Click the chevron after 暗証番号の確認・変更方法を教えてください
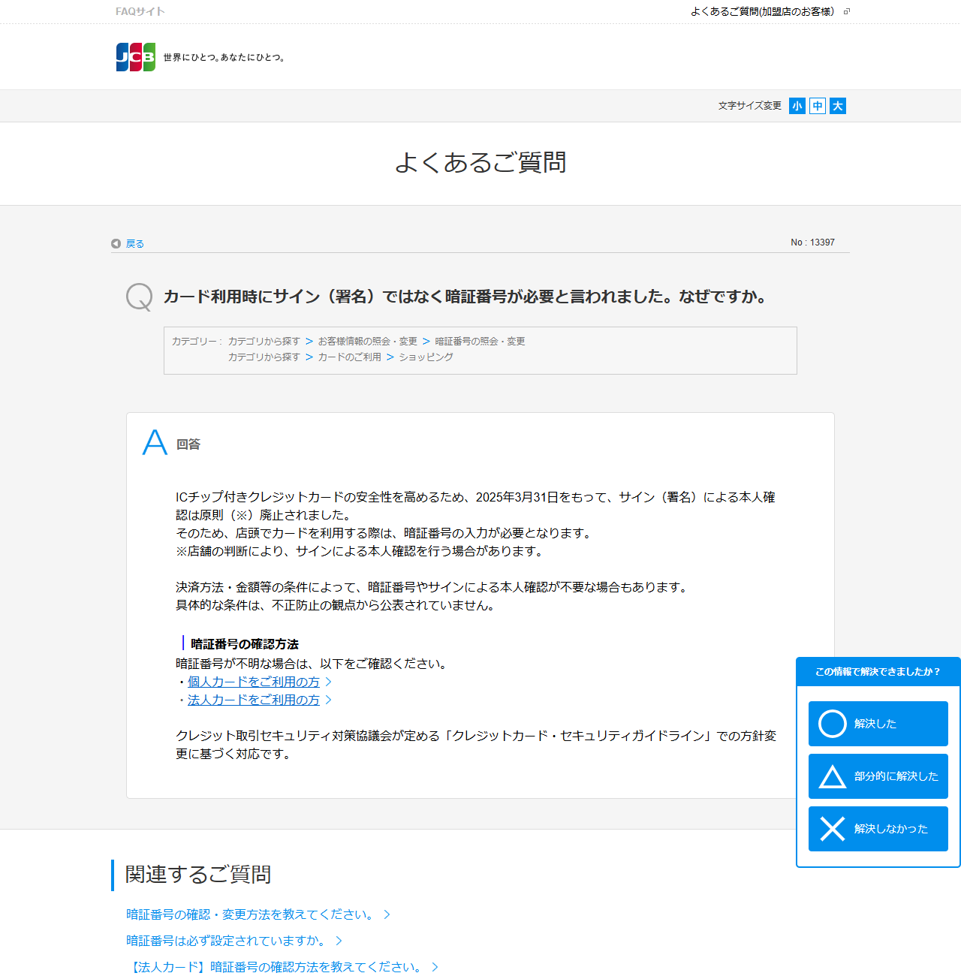The width and height of the screenshot is (961, 976). [387, 914]
